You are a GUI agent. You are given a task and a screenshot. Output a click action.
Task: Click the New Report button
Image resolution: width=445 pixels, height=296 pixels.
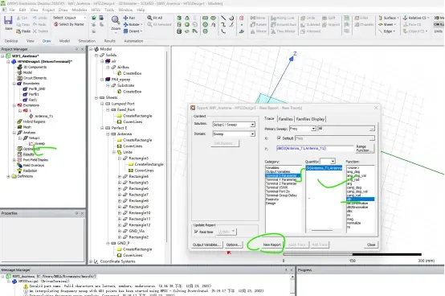pos(271,245)
